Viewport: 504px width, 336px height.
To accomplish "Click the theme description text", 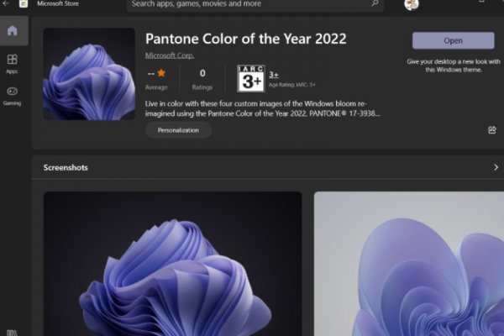I will [263, 107].
